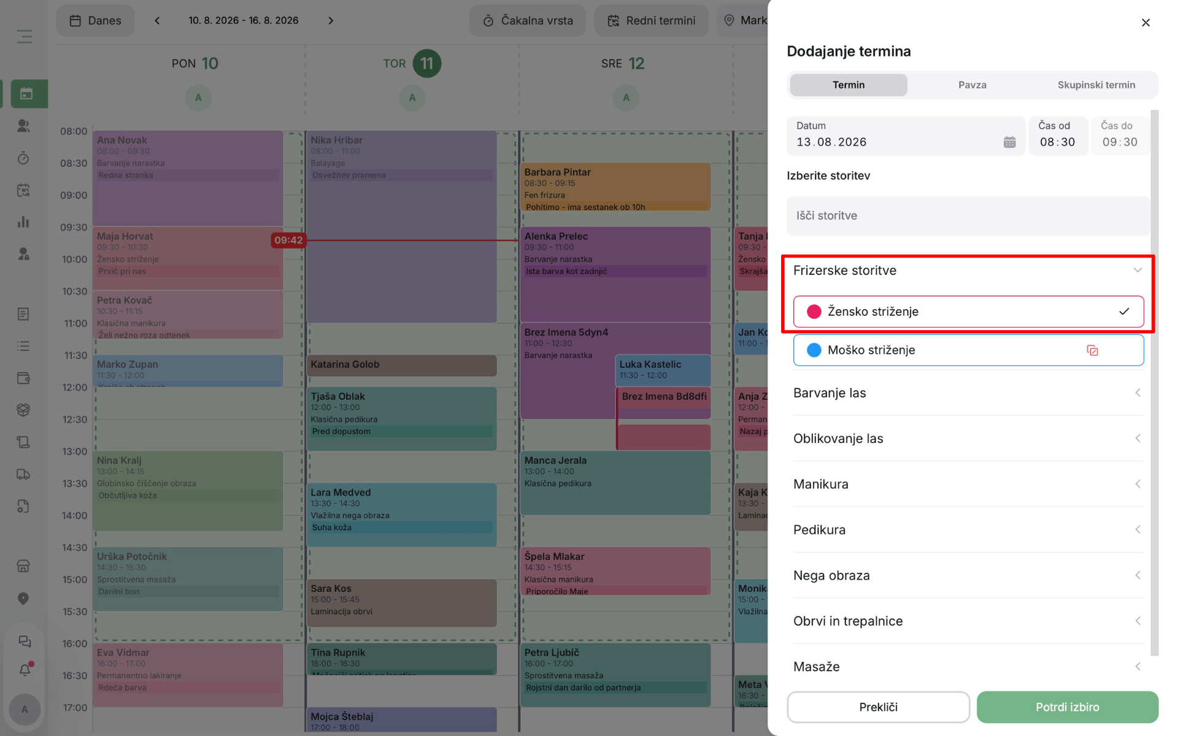The image size is (1178, 736).
Task: Switch to the Pavza tab
Action: 972,85
